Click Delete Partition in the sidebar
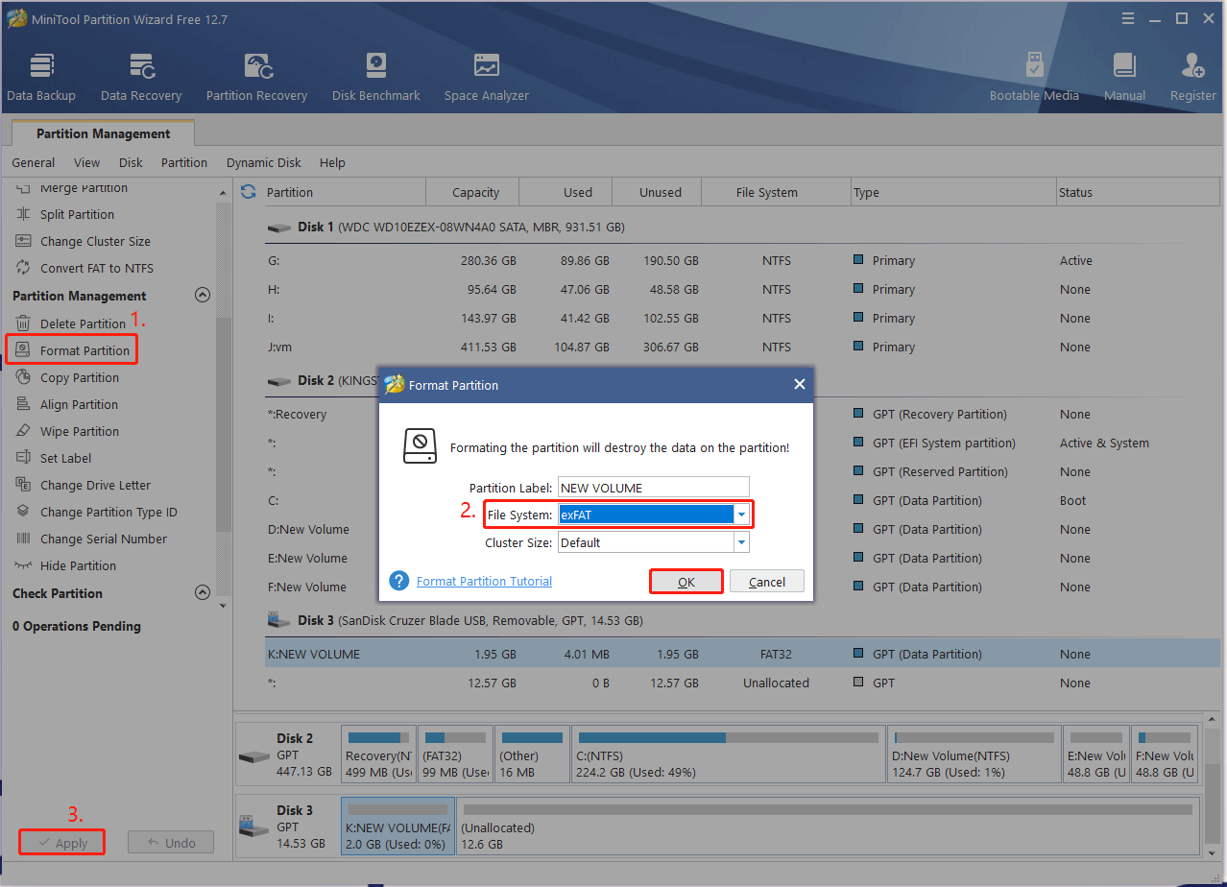This screenshot has height=887, width=1227. tap(83, 324)
